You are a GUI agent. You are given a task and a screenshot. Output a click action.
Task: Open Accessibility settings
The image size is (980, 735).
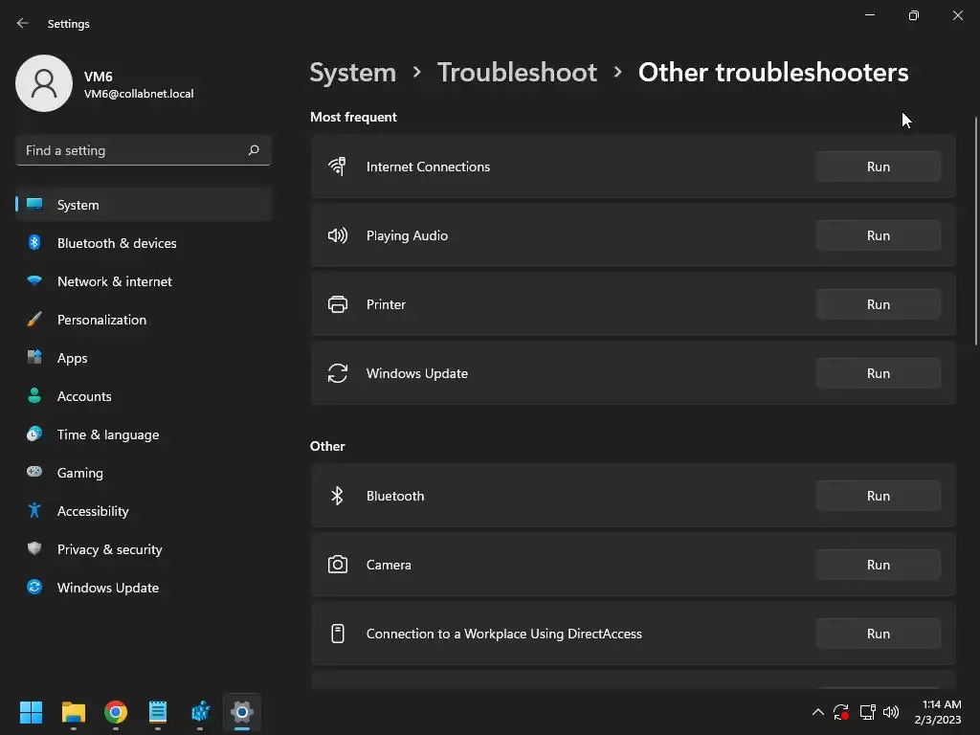pyautogui.click(x=144, y=511)
